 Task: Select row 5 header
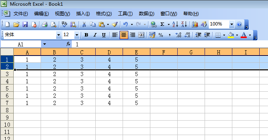click(x=7, y=88)
